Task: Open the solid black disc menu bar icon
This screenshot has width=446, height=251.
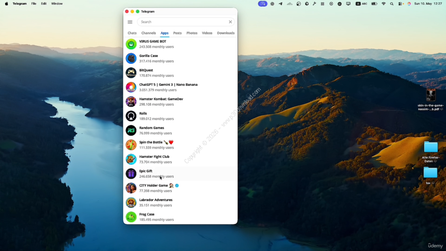Action: pyautogui.click(x=339, y=4)
